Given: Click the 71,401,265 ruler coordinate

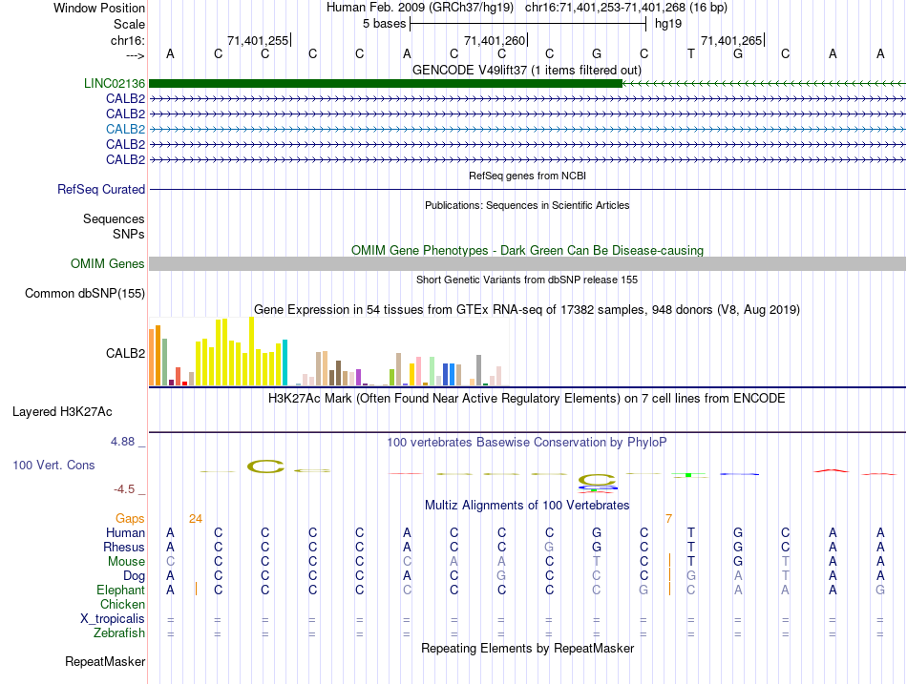Looking at the screenshot, I should click(731, 40).
